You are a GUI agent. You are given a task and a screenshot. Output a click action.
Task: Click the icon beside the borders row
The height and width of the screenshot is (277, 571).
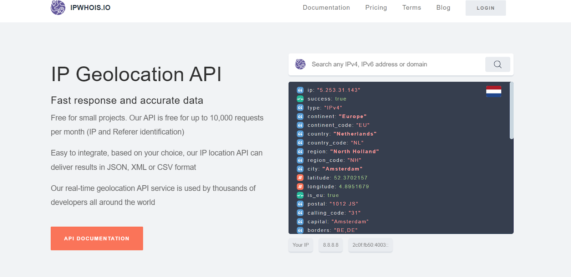coord(300,230)
